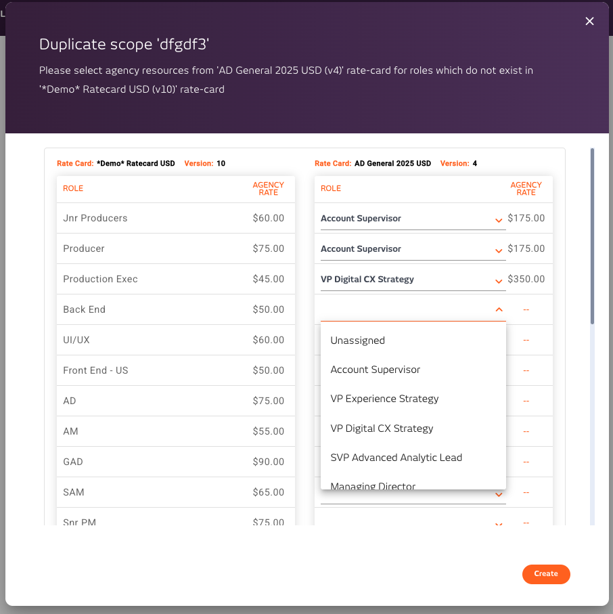Pick VP Experience Strategy option
The image size is (613, 614).
pyautogui.click(x=384, y=399)
